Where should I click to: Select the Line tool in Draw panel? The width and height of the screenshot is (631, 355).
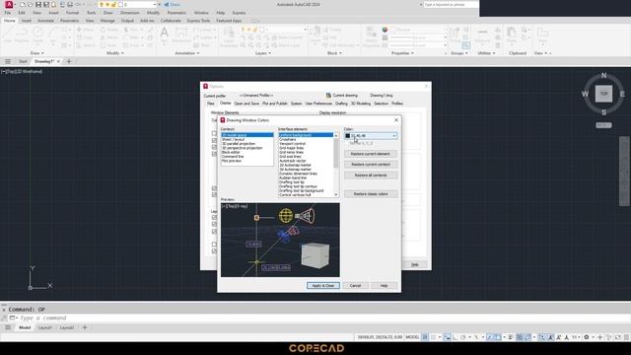[8, 35]
